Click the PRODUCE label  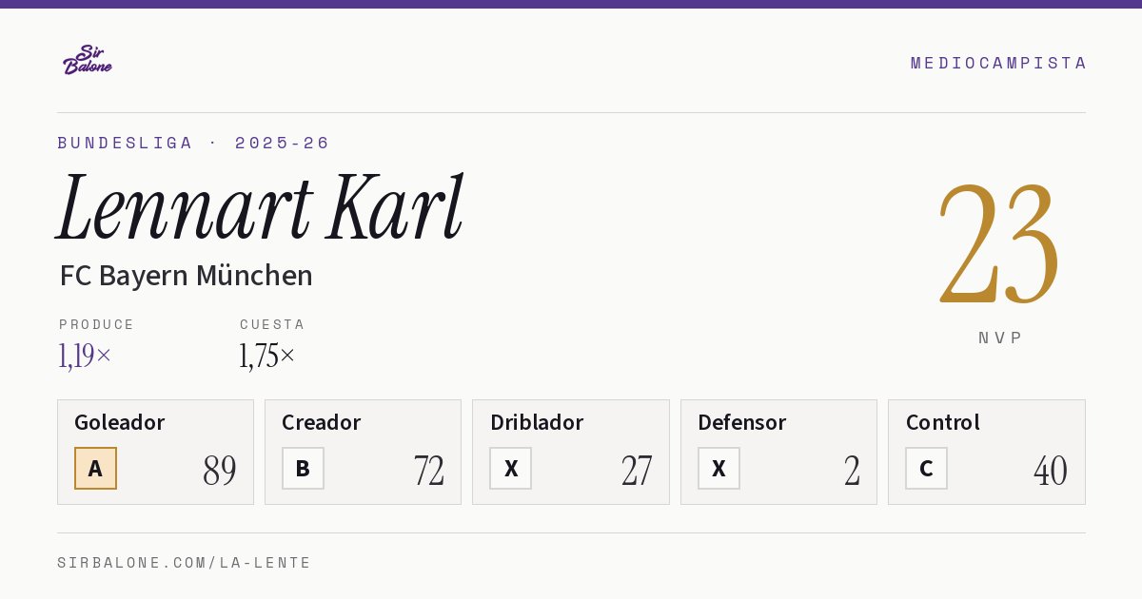[97, 324]
